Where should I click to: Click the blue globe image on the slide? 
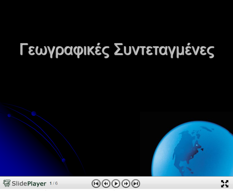[x=192, y=149]
